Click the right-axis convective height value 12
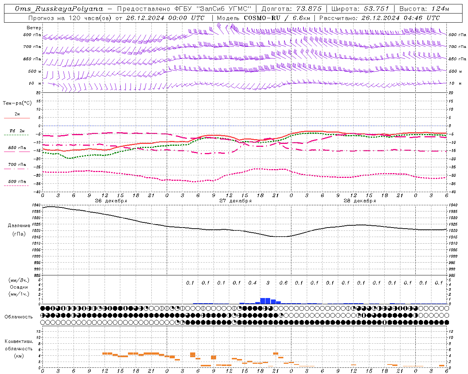Viewport: 468px width, 374px height. (x=451, y=332)
